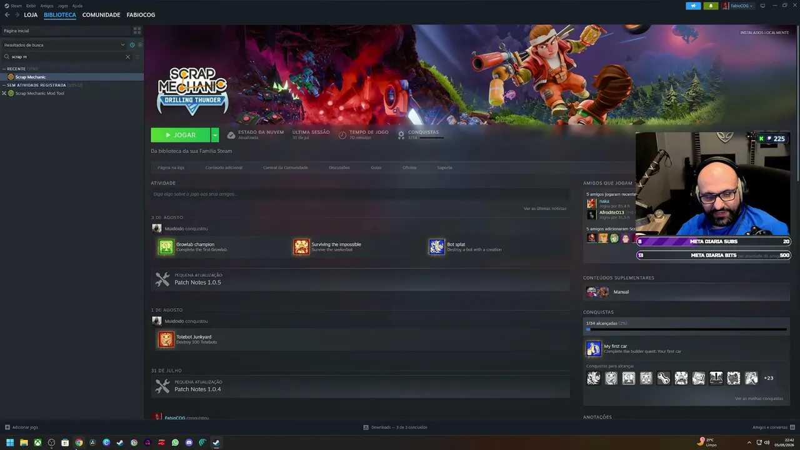Click the recent activity clock filter icon
The height and width of the screenshot is (450, 800).
[132, 45]
